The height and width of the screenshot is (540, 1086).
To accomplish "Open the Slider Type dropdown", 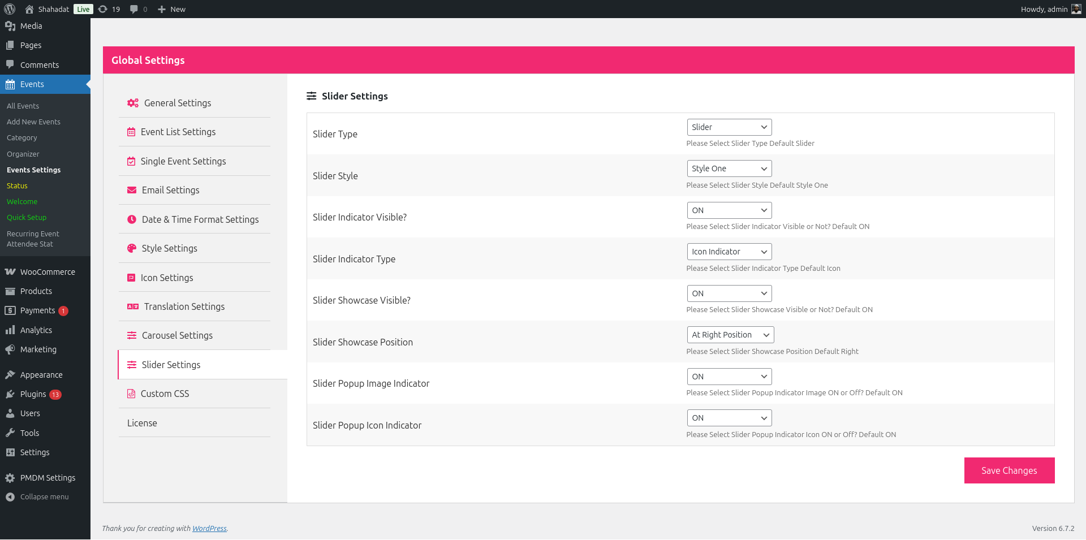I will 729,127.
